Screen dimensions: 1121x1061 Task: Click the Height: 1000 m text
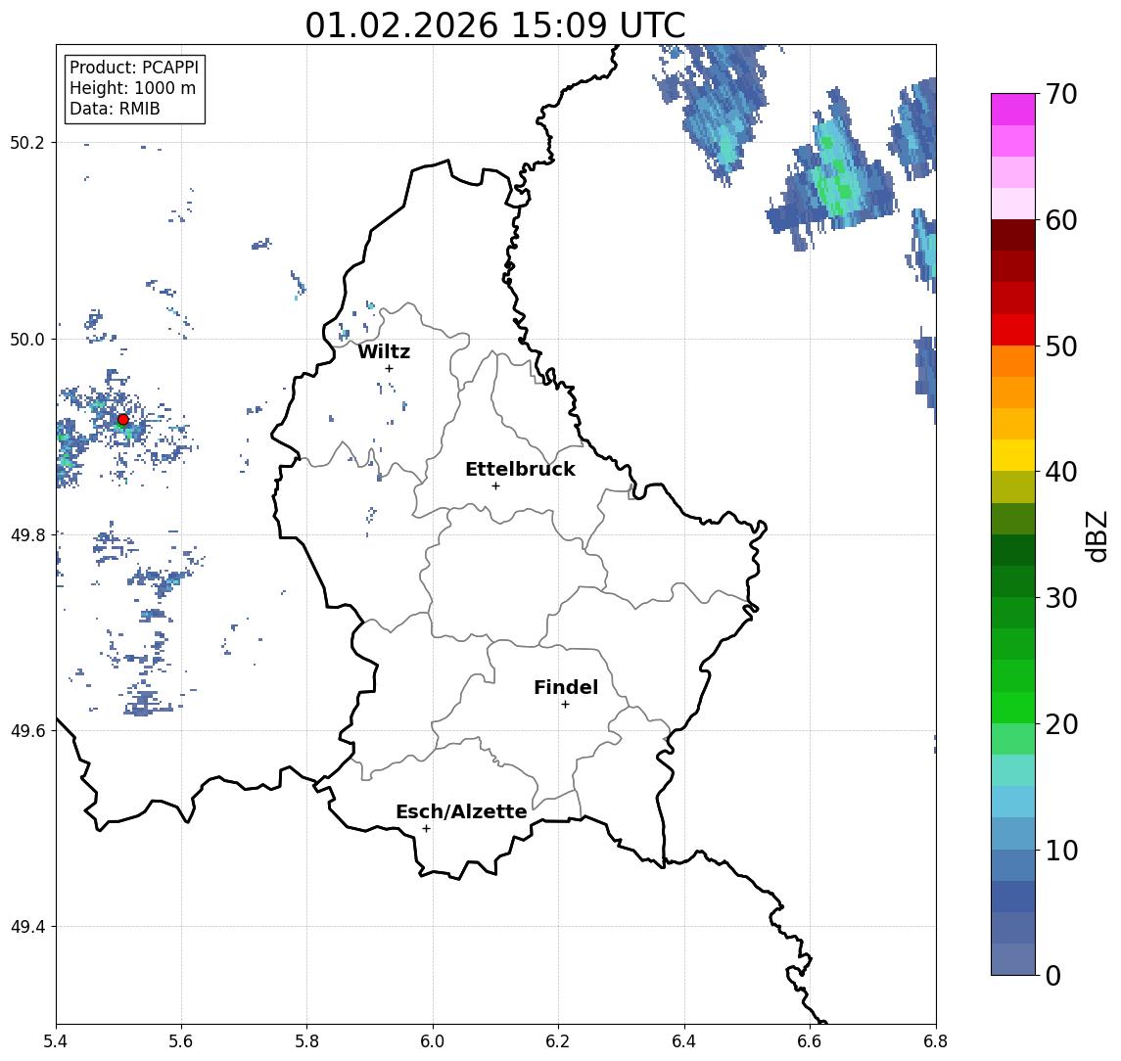tap(132, 88)
